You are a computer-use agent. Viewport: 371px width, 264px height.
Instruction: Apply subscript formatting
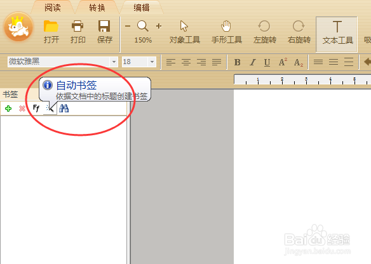(299, 62)
